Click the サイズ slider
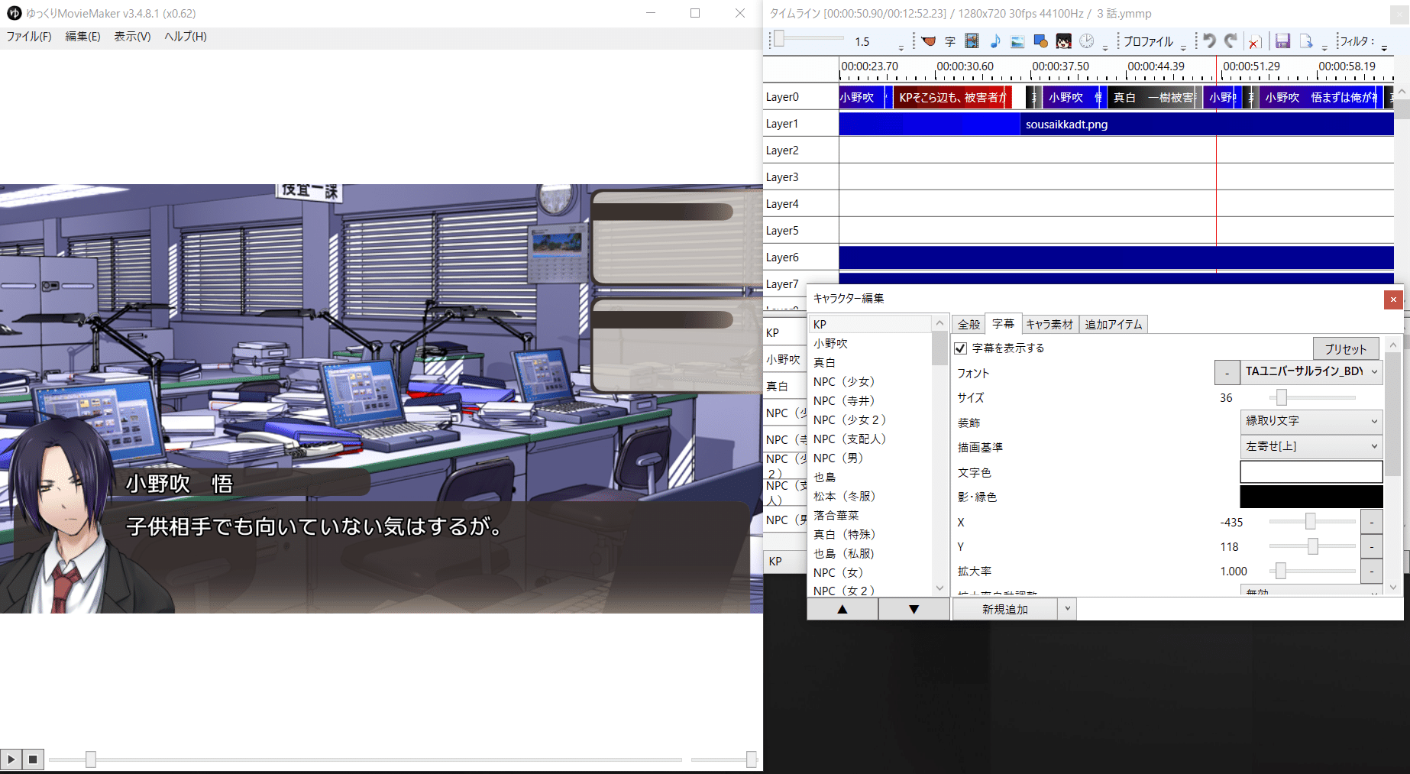This screenshot has width=1410, height=774. [x=1312, y=397]
